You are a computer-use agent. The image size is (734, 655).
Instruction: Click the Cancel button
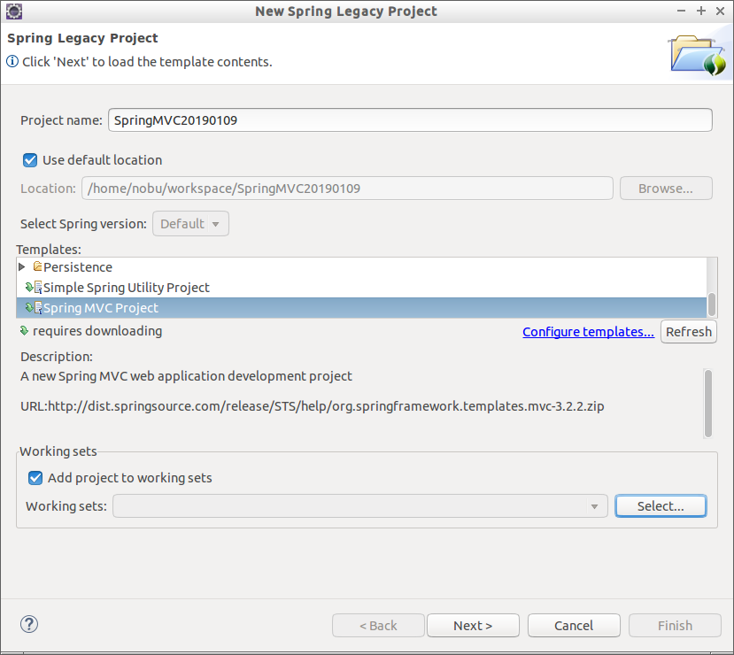click(x=574, y=626)
